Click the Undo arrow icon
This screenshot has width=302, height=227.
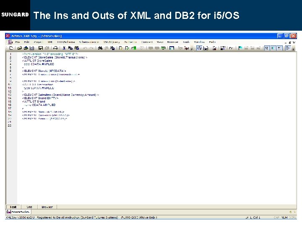85,48
